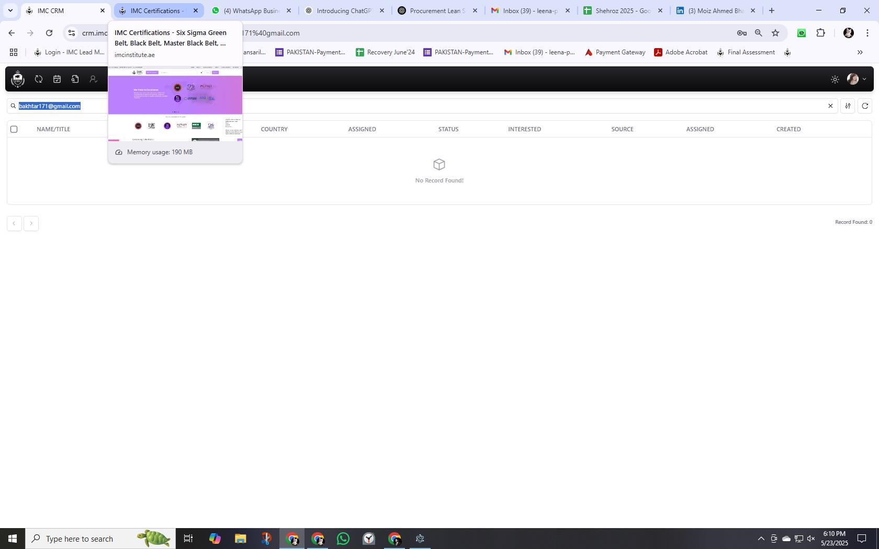Open the notification center icon
The height and width of the screenshot is (549, 879).
tap(861, 539)
